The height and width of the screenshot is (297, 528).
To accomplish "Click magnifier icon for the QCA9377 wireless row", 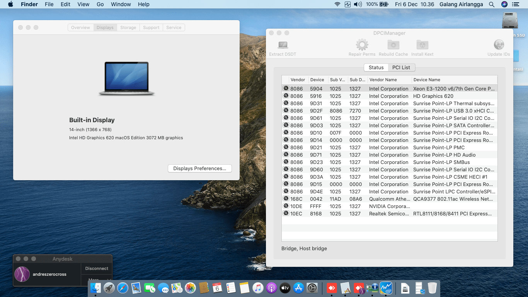I will pyautogui.click(x=286, y=199).
